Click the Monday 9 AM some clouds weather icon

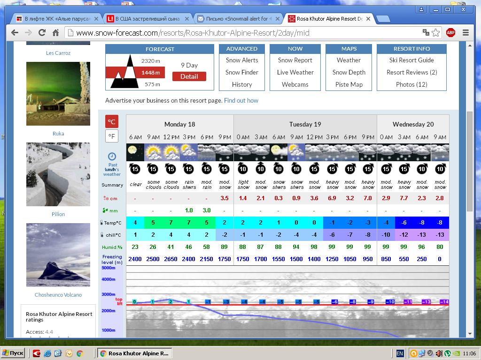(x=153, y=152)
